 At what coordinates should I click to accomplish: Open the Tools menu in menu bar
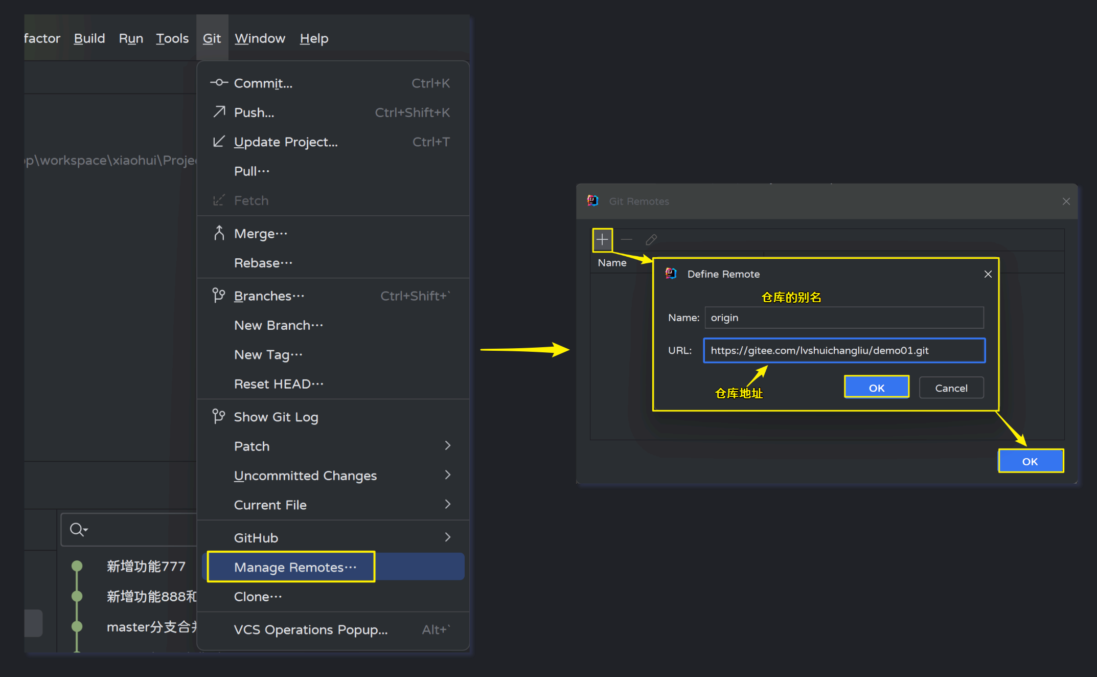(x=172, y=38)
